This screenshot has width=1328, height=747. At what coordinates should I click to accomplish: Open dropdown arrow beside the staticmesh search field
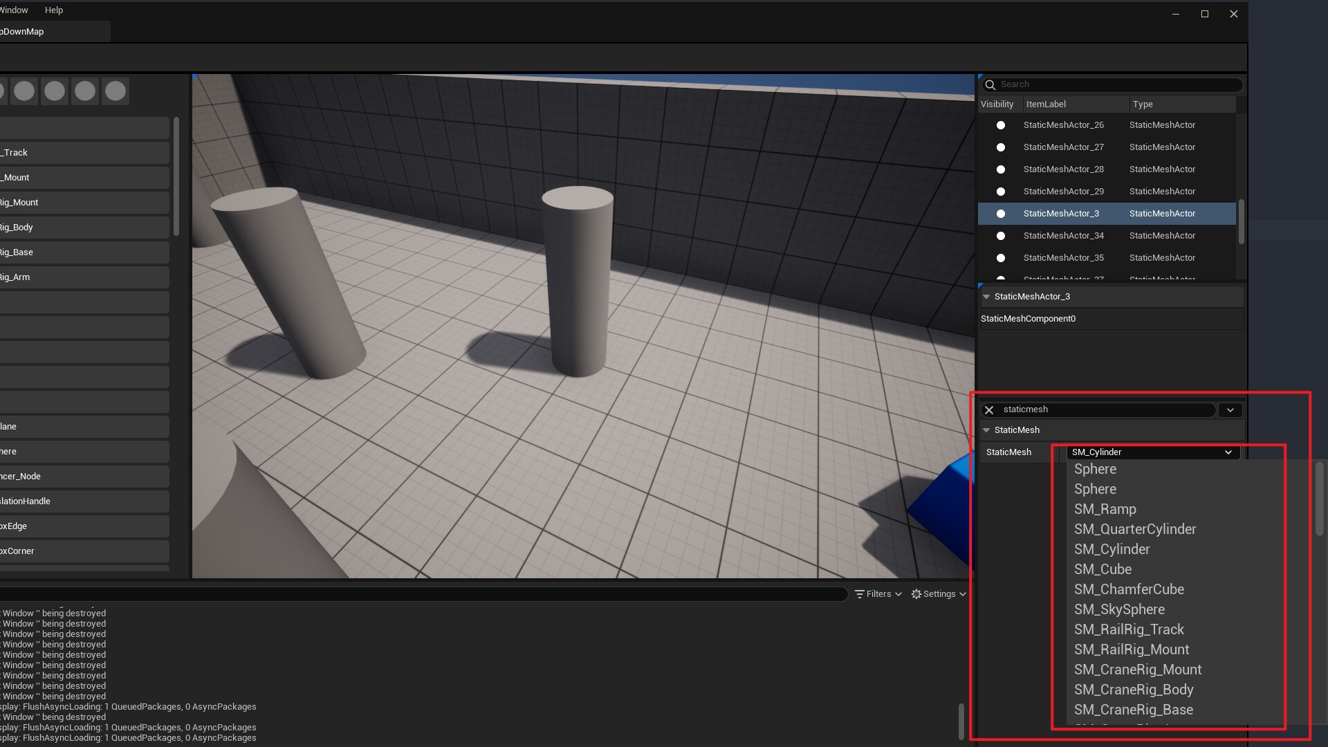point(1230,410)
